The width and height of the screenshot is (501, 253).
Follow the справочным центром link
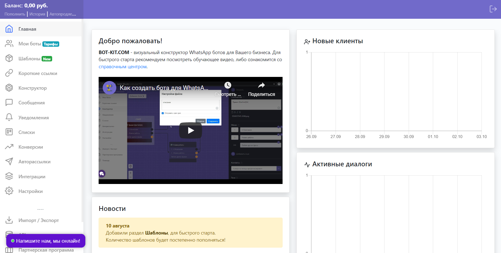click(x=123, y=67)
